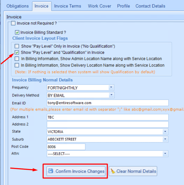
Task: Click the floppy disk save icon
Action: (50, 171)
